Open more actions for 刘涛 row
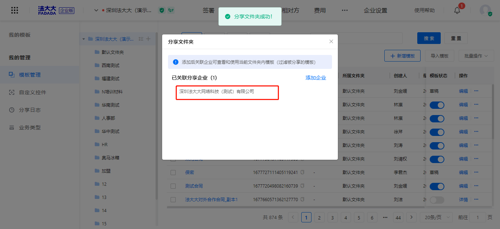500x229 pixels. point(476,145)
